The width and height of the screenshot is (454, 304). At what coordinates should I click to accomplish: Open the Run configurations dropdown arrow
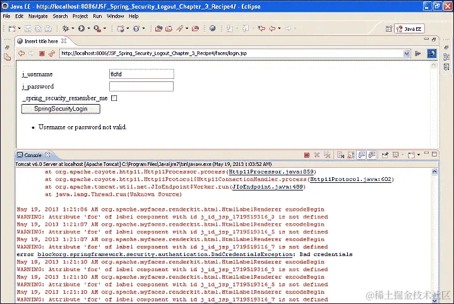88,28
